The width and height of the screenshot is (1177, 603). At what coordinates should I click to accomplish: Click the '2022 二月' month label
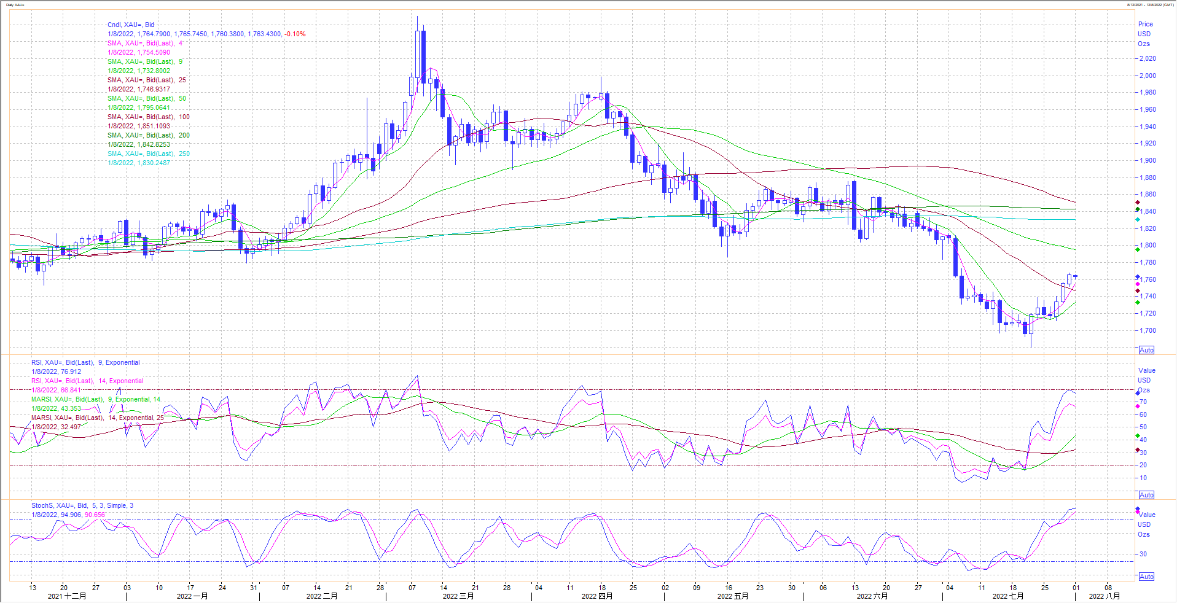(322, 596)
